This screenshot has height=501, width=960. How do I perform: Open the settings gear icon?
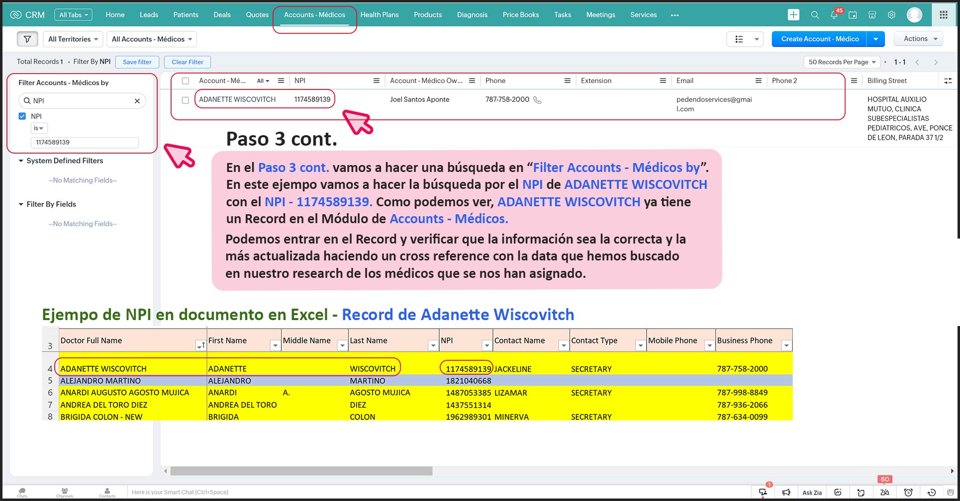click(x=891, y=15)
